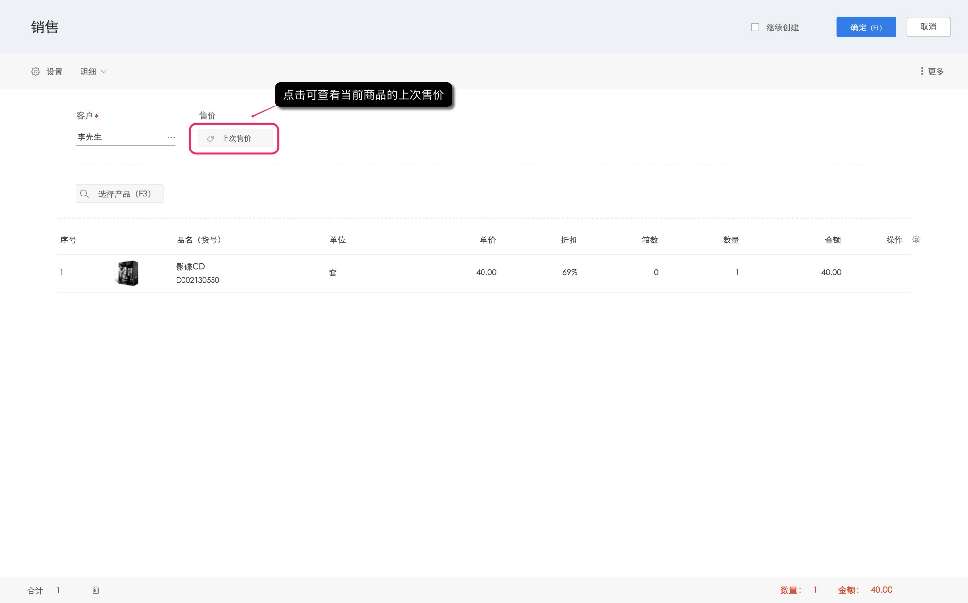
Task: Expand the 明细 dropdown
Action: [93, 72]
